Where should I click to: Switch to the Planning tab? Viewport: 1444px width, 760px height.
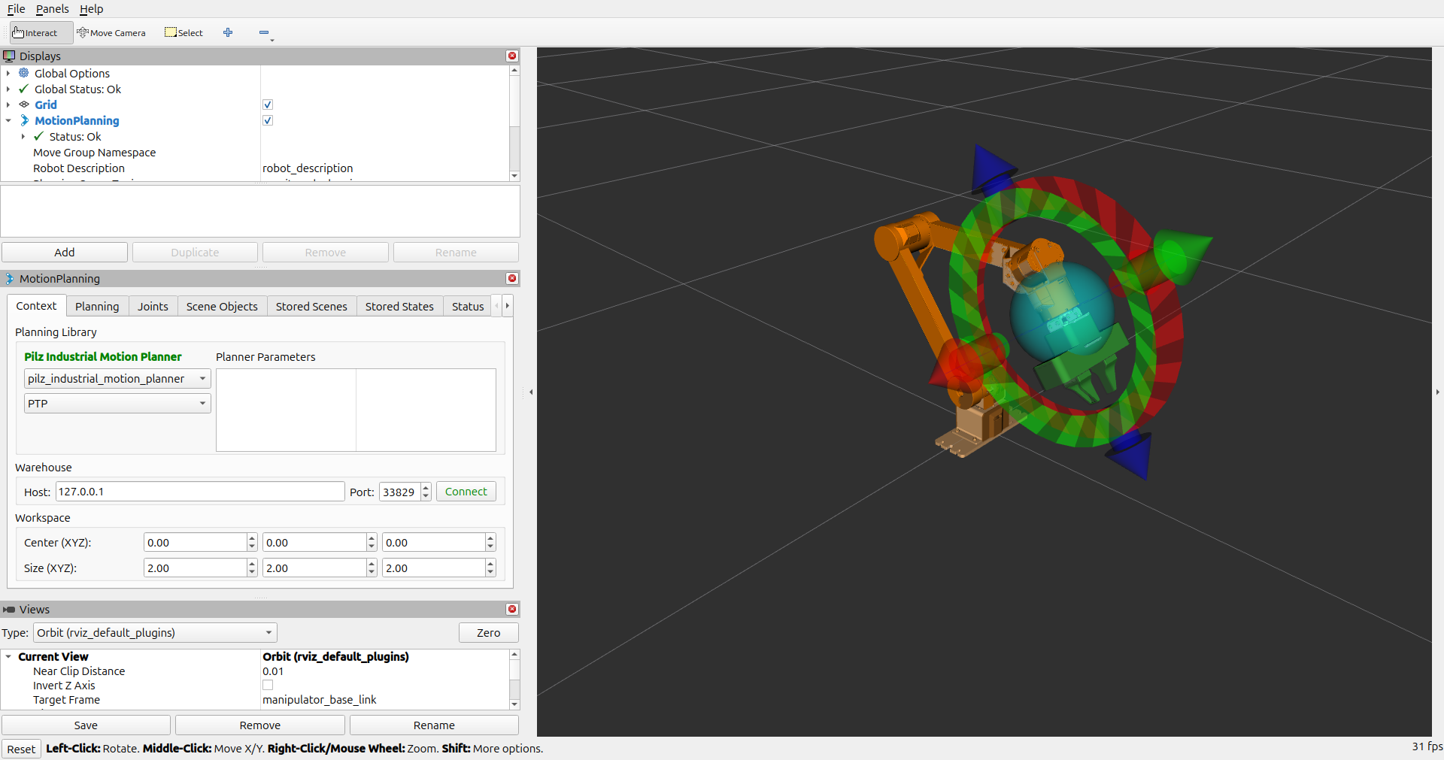[x=97, y=306]
